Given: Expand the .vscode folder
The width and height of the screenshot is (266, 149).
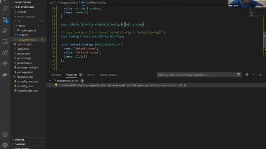Looking at the screenshot, I should click(x=22, y=12).
